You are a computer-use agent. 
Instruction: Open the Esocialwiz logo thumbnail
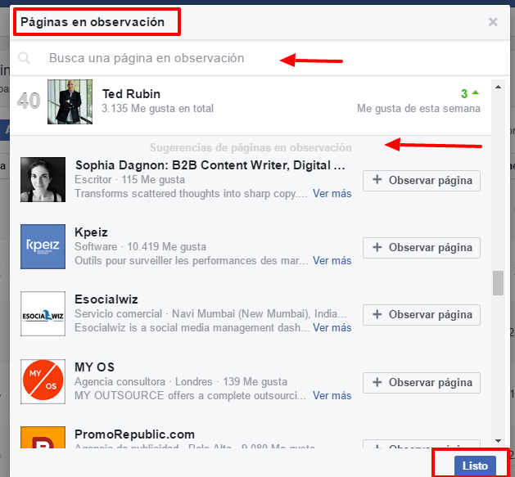43,314
